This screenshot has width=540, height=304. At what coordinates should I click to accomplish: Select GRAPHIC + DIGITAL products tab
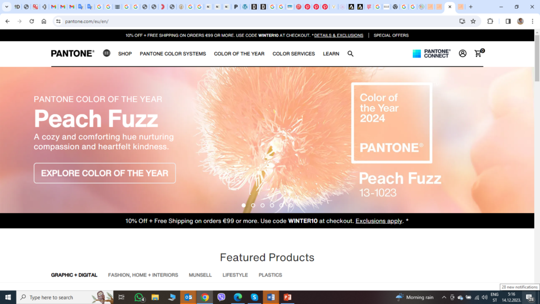point(74,275)
